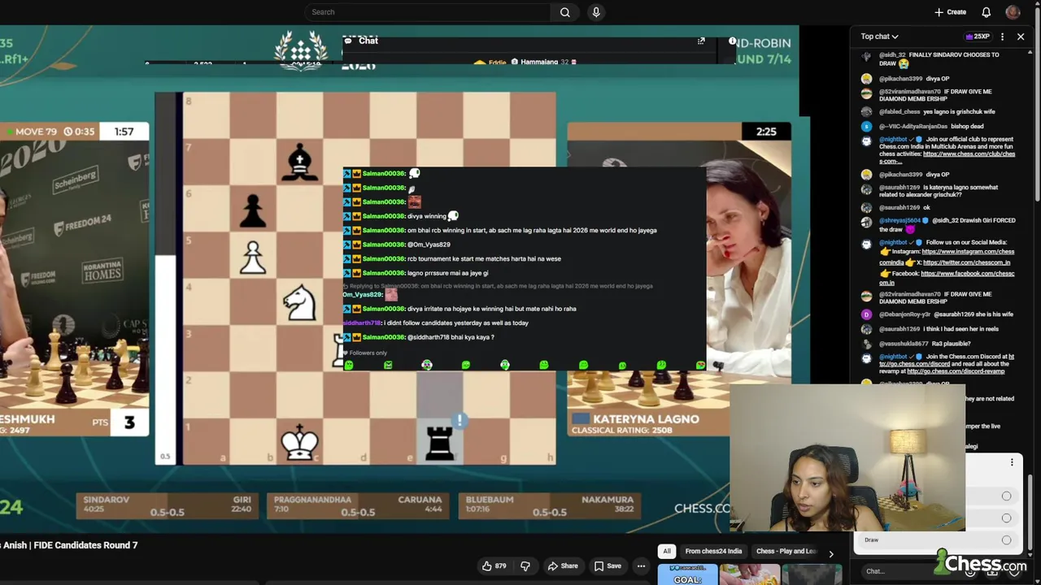Open YouTube notifications bell
1041x585 pixels.
click(x=986, y=12)
